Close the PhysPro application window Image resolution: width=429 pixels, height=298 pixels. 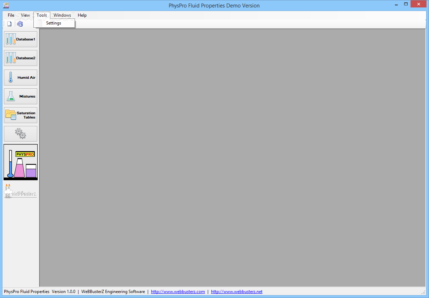pos(419,4)
